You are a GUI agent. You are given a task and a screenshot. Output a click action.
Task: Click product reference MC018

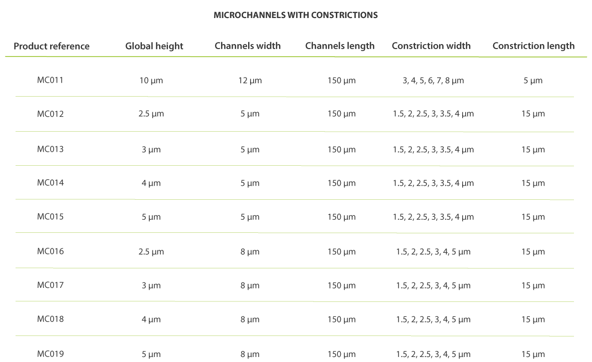click(50, 319)
